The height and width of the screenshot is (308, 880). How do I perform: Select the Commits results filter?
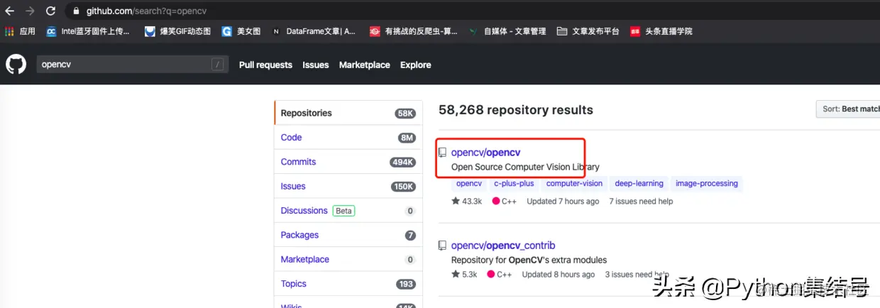pos(348,162)
